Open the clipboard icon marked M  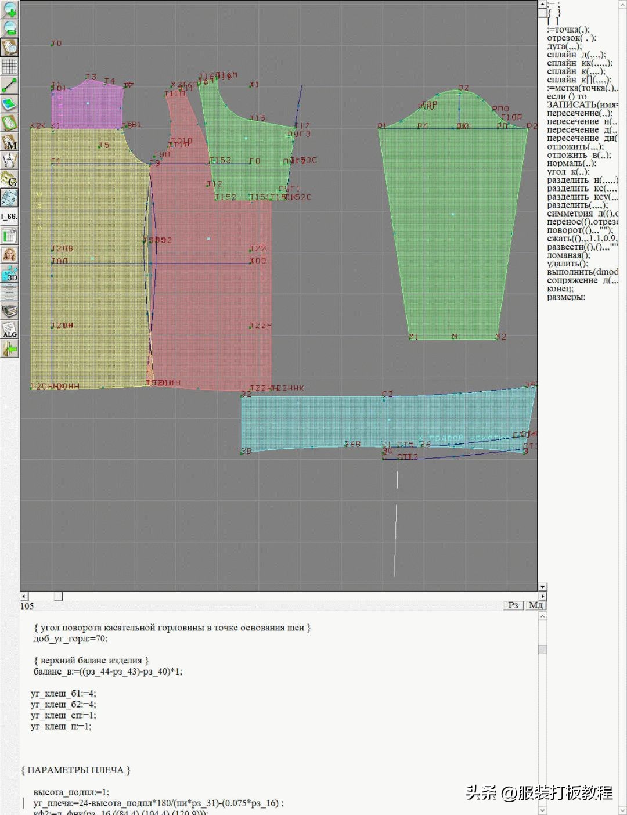tap(10, 142)
